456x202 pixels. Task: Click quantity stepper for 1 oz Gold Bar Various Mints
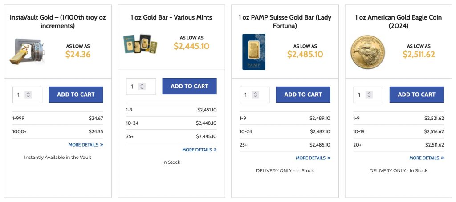[142, 86]
